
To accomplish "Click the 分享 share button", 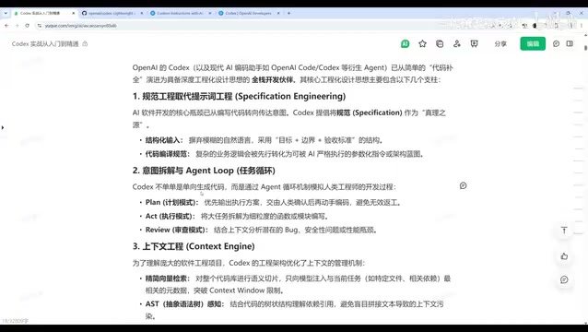I will point(500,44).
